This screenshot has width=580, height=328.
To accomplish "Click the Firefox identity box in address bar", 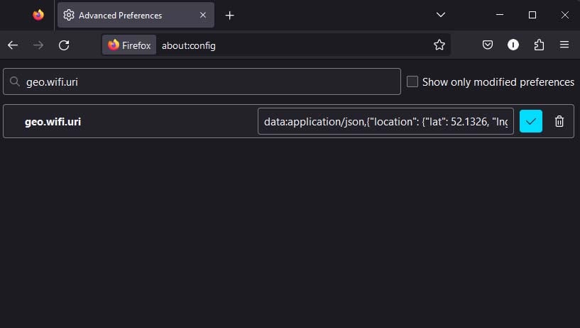I will [x=129, y=45].
